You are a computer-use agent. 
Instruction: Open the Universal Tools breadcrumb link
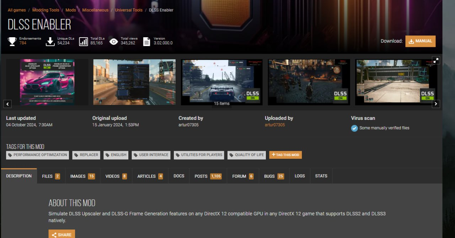coord(129,10)
